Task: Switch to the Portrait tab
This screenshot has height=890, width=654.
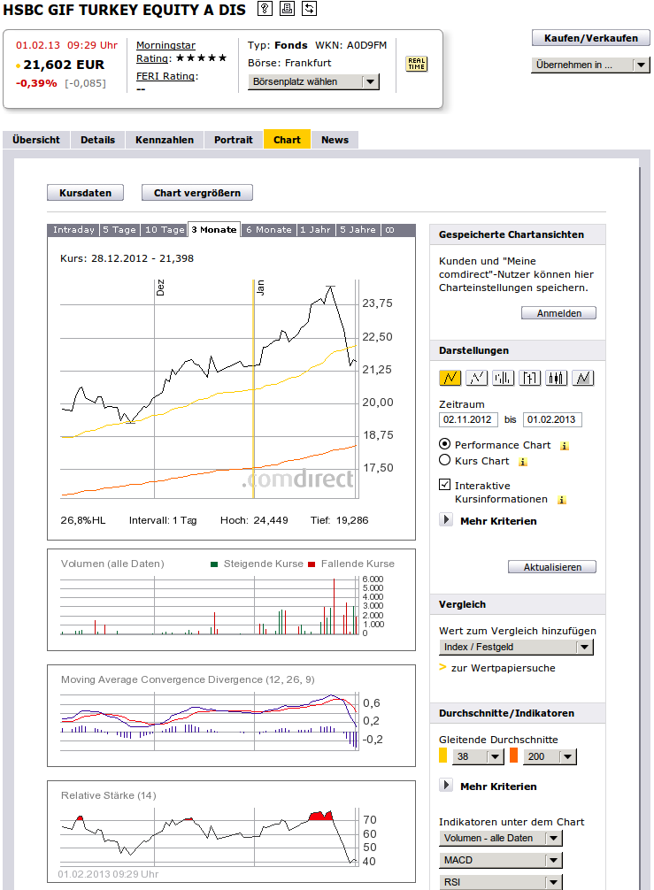Action: (x=234, y=140)
